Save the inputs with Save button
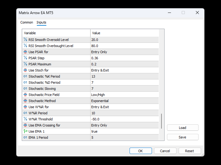 pos(183,137)
